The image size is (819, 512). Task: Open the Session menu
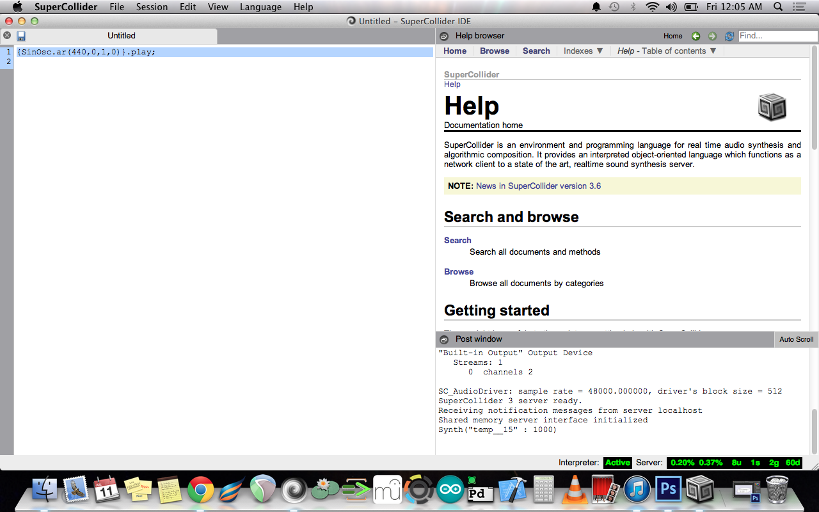[152, 7]
